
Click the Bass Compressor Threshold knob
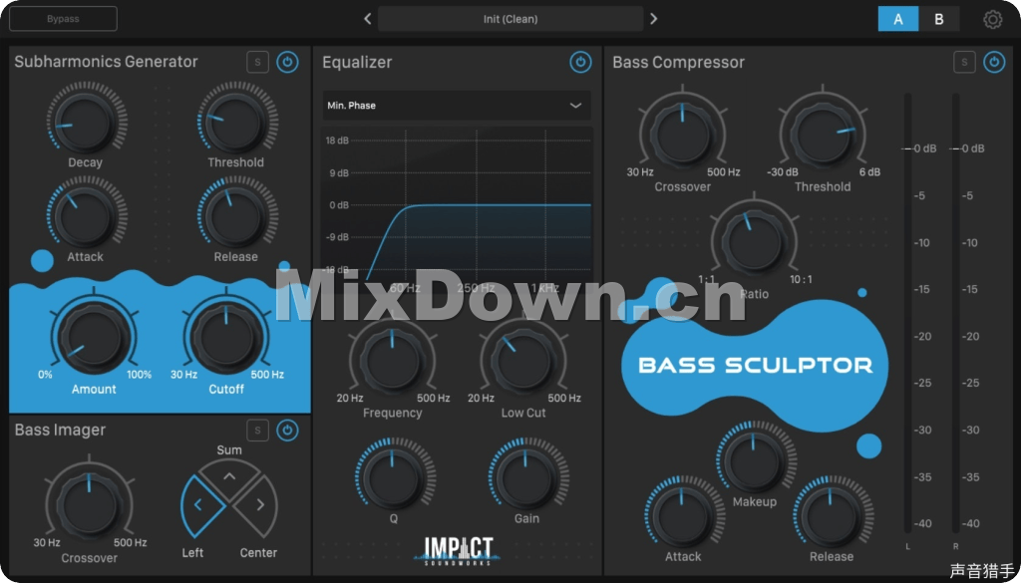coord(823,134)
